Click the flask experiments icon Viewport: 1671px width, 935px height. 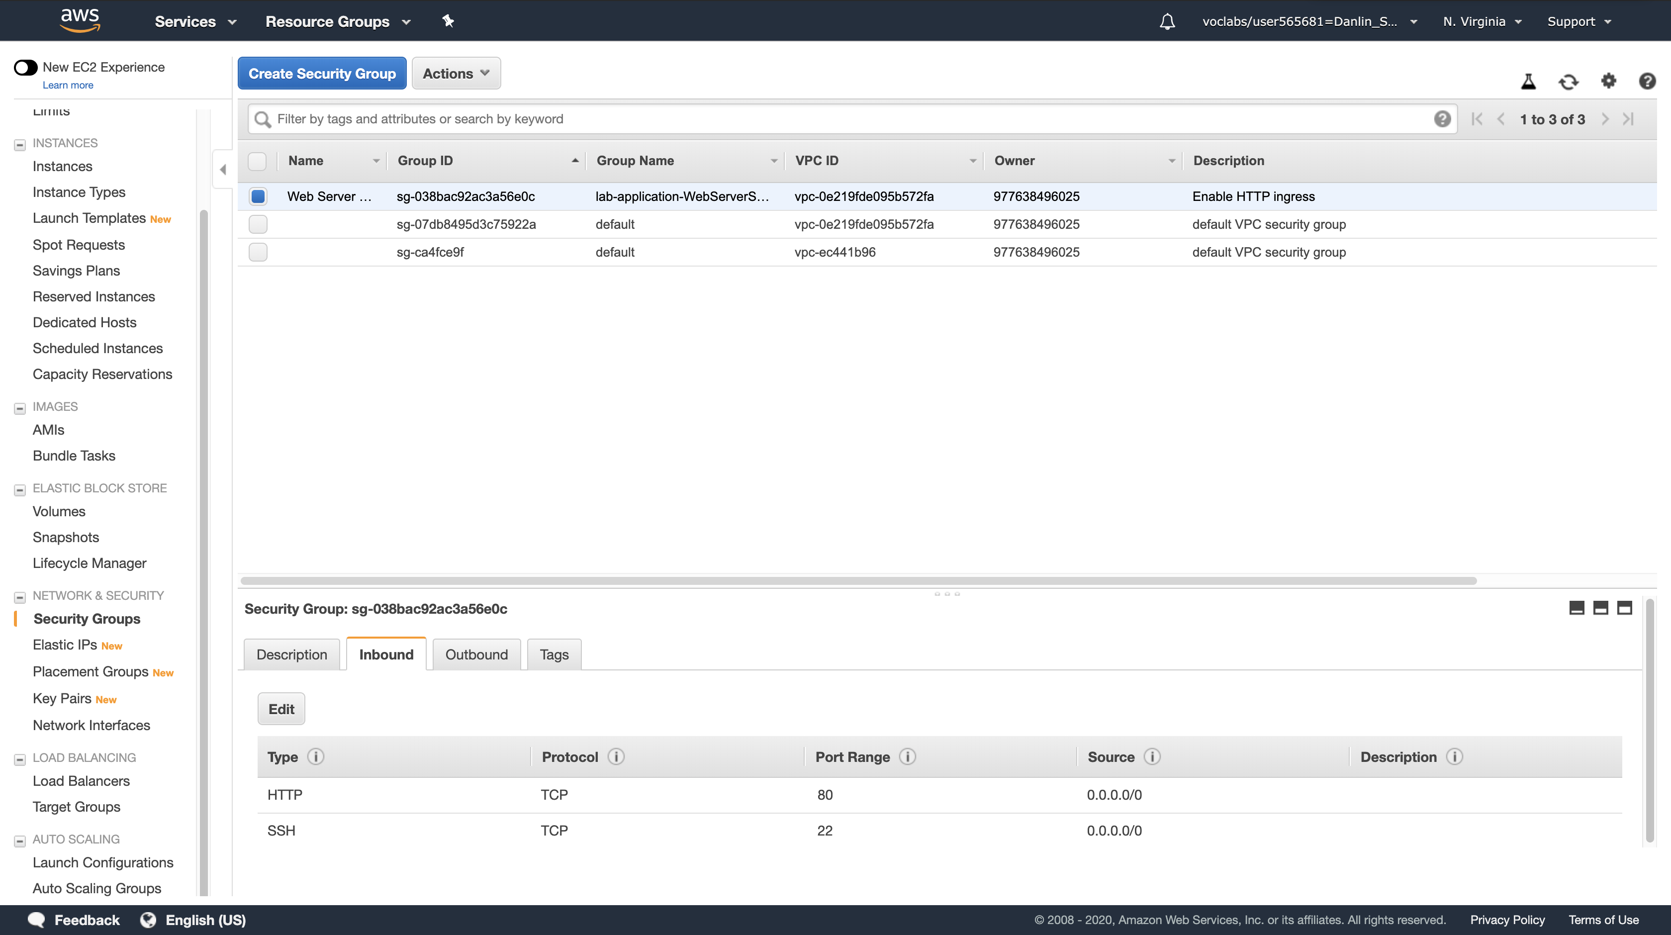(x=1528, y=82)
